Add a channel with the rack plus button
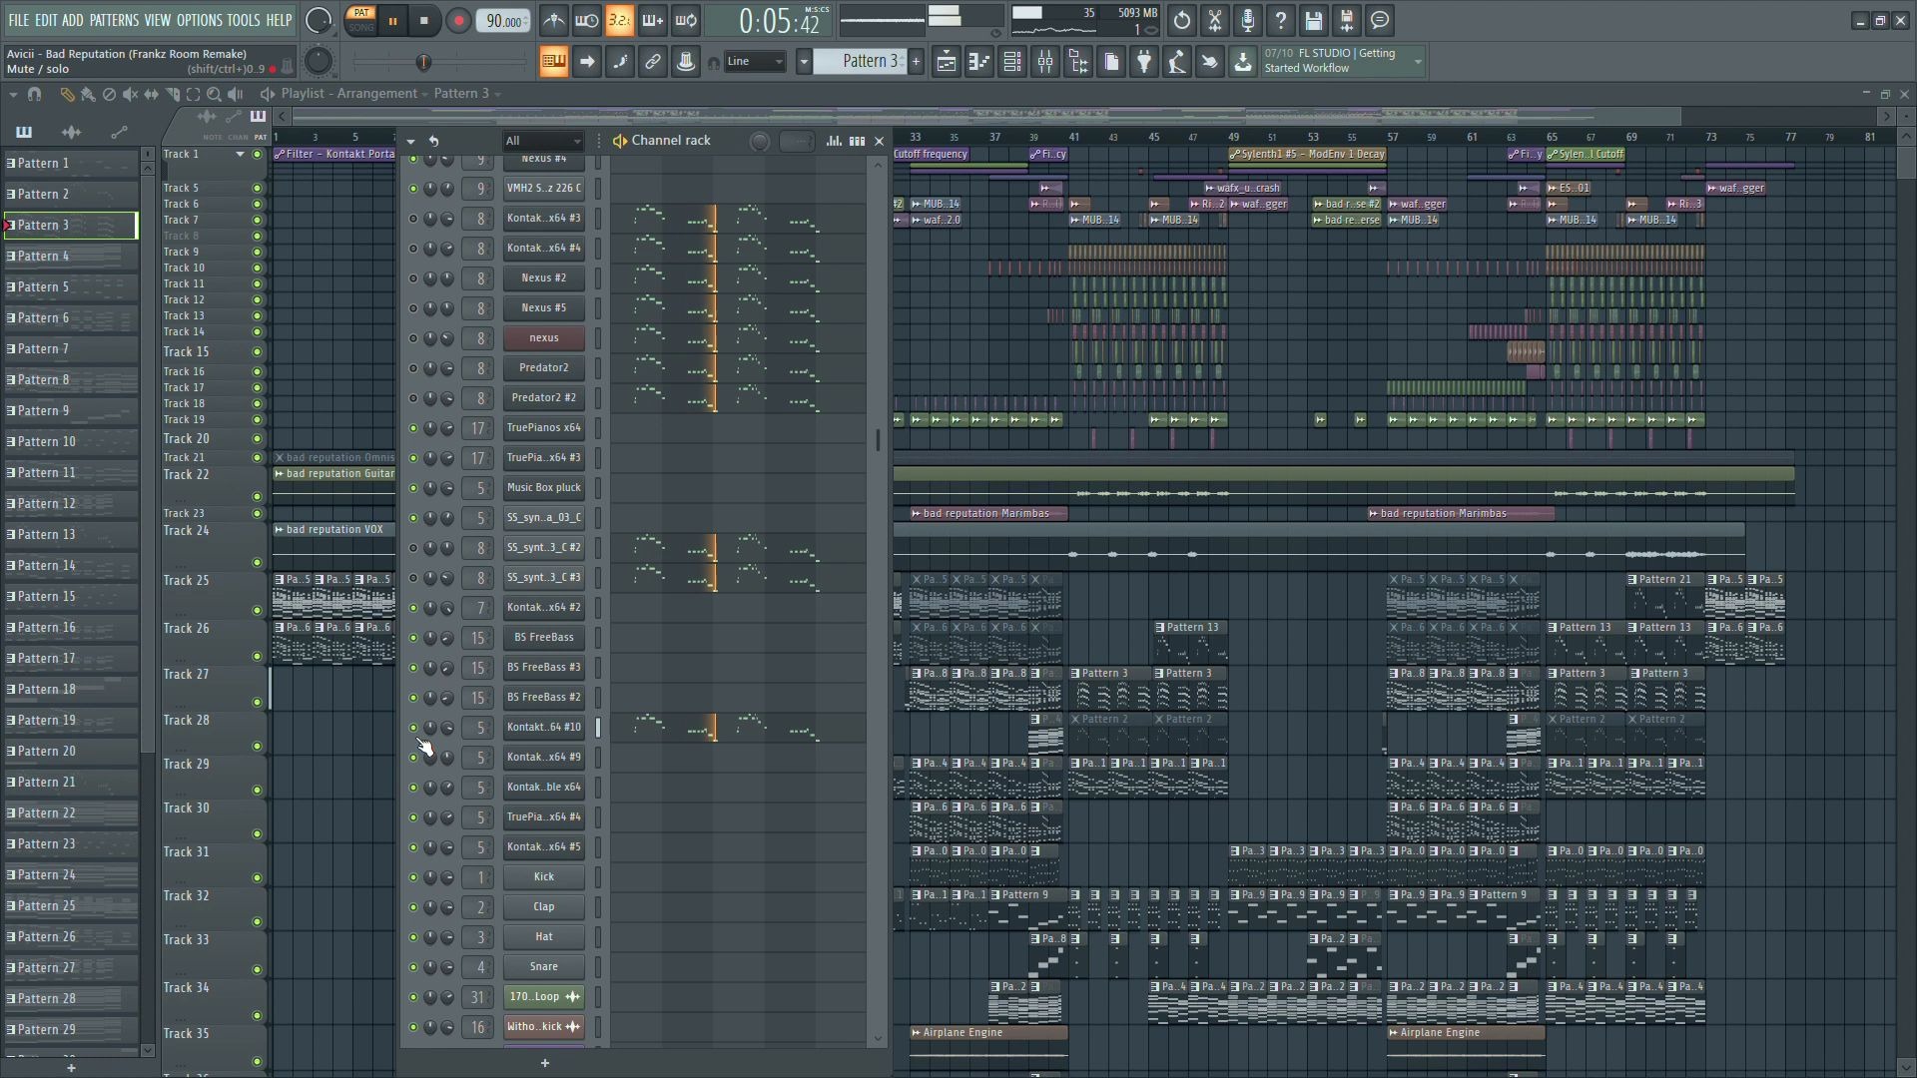The height and width of the screenshot is (1078, 1917). tap(545, 1063)
